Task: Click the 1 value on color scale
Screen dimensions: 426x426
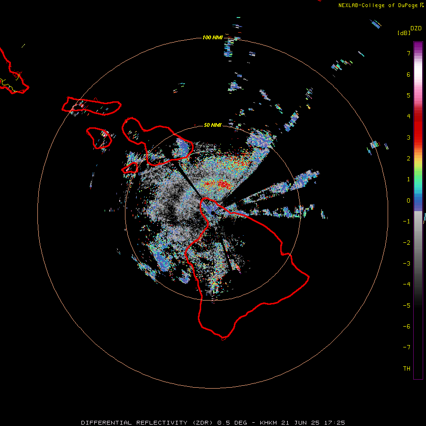Action: [x=408, y=179]
